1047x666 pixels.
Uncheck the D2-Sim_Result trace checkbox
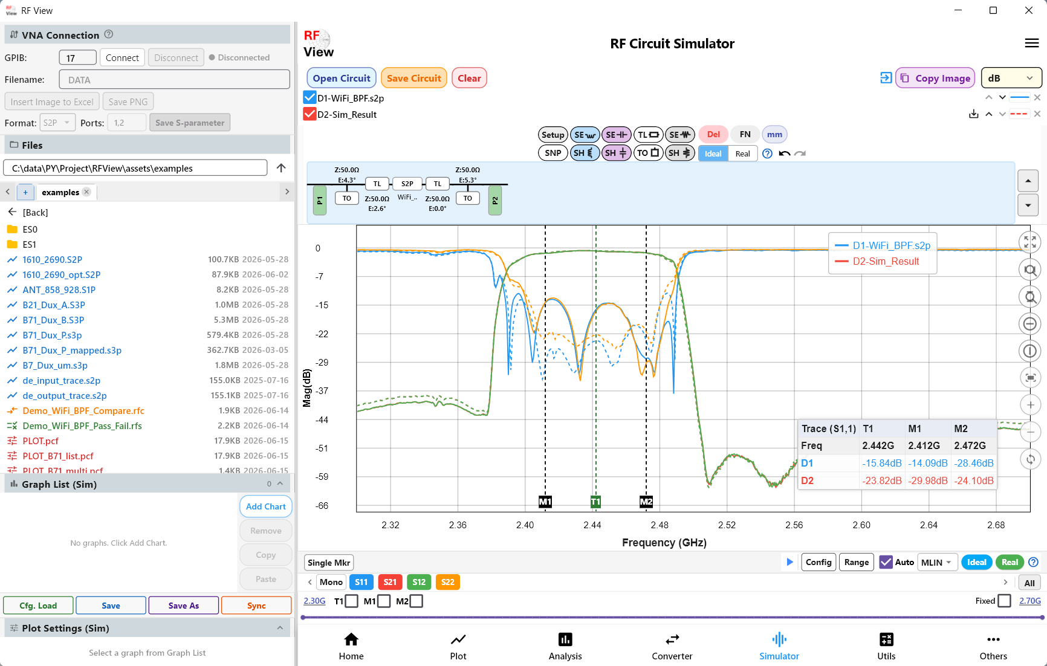[x=310, y=114]
